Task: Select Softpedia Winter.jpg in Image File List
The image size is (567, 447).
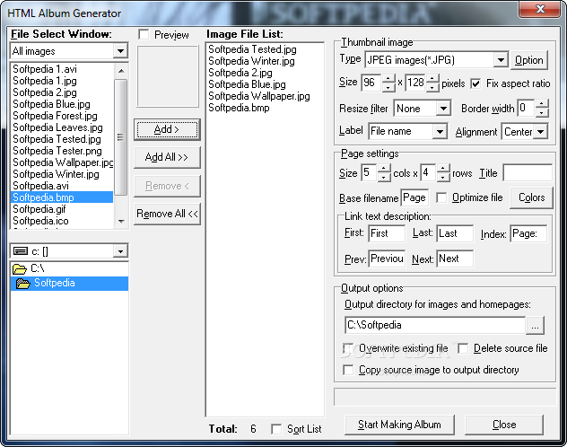Action: tap(252, 61)
